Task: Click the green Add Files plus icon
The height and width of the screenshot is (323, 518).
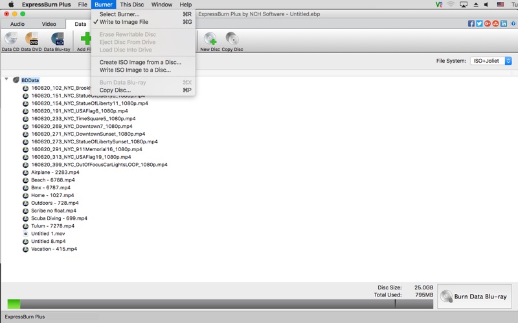Action: tap(86, 39)
